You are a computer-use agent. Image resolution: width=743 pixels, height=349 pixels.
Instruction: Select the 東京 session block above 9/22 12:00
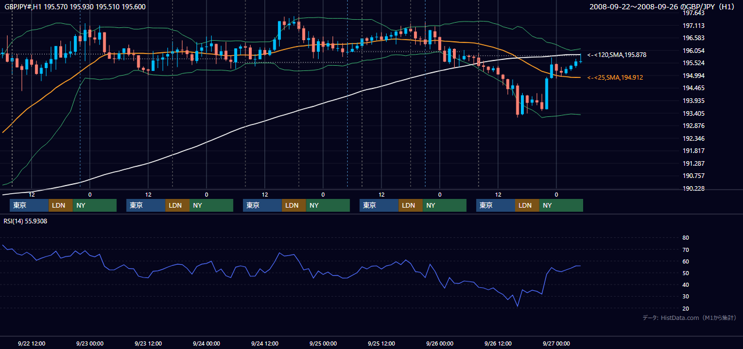click(29, 205)
